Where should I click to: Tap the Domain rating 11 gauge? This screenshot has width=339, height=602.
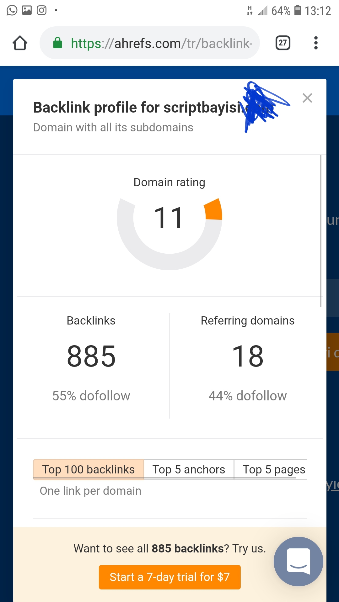tap(169, 234)
